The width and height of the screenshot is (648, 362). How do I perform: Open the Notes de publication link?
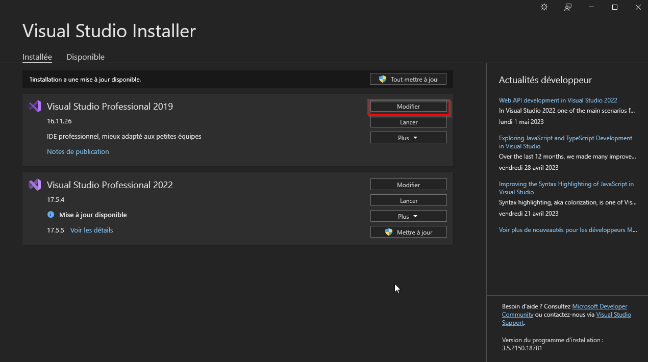click(78, 151)
